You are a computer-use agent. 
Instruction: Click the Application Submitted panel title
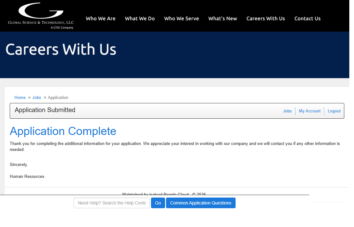tap(45, 110)
